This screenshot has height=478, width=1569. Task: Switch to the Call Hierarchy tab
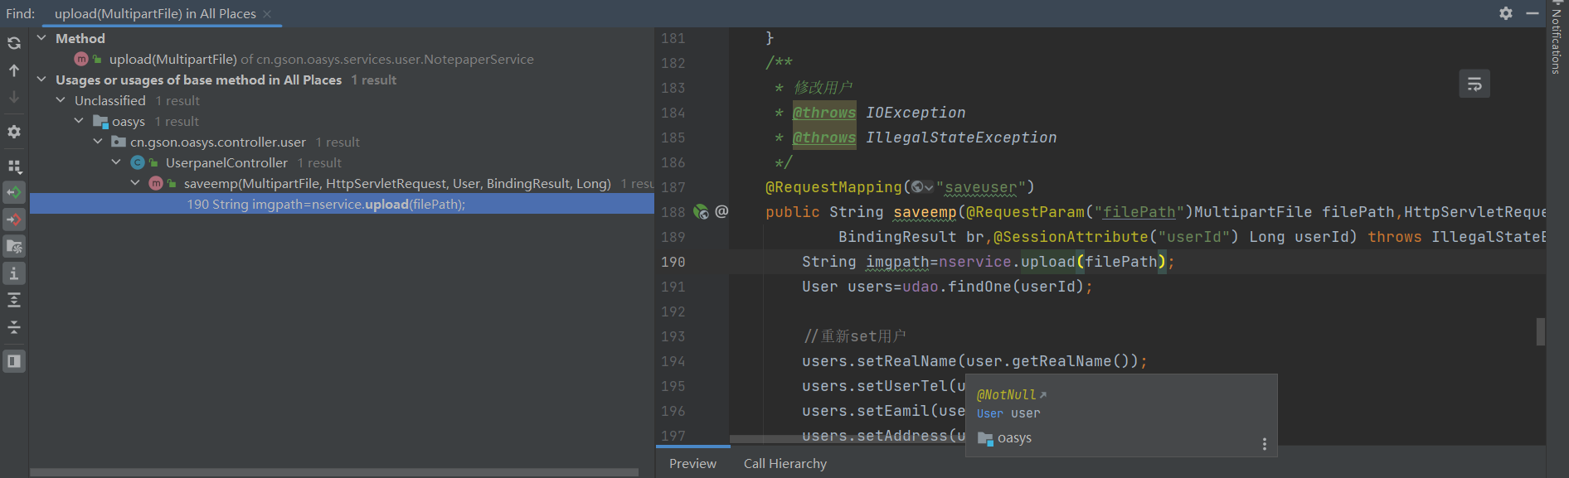[x=784, y=464]
